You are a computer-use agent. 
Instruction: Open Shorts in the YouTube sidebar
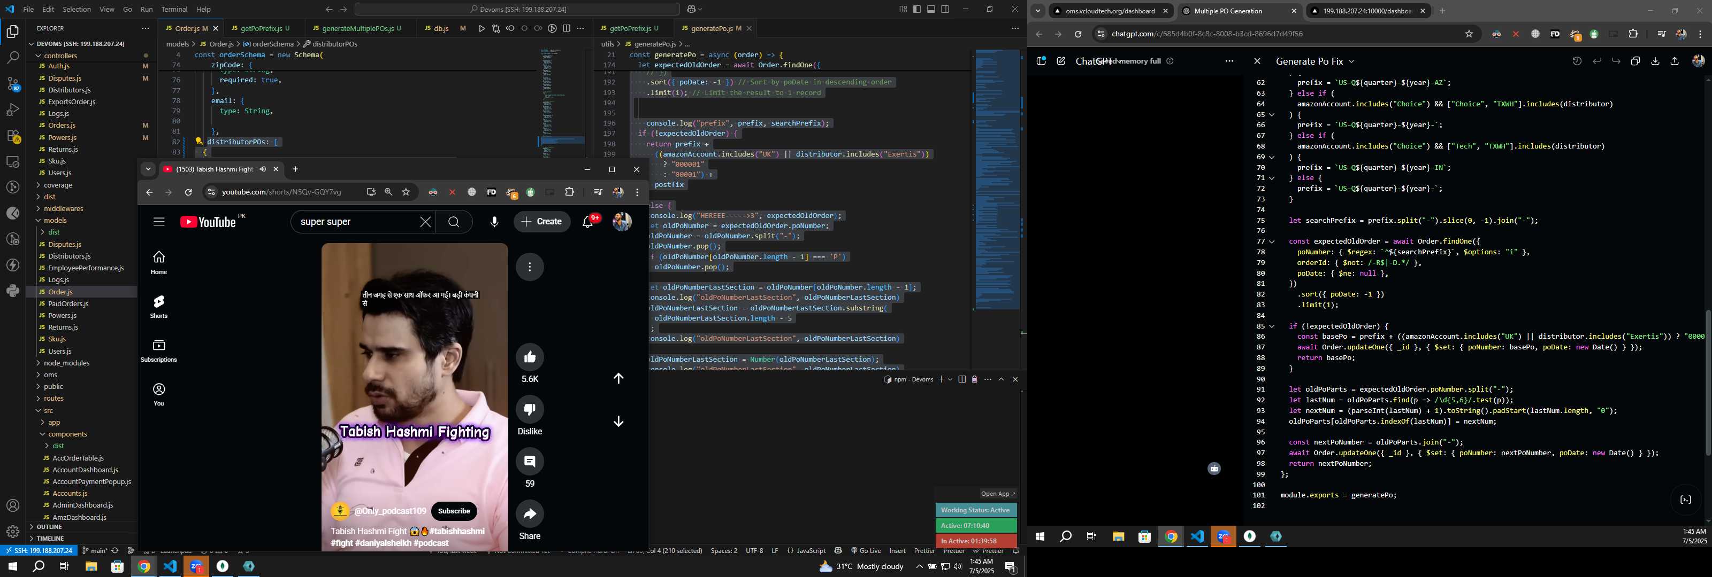coord(159,307)
